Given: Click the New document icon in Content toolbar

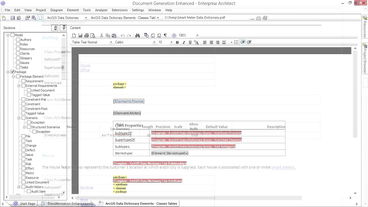Looking at the screenshot, I should click(x=74, y=35).
